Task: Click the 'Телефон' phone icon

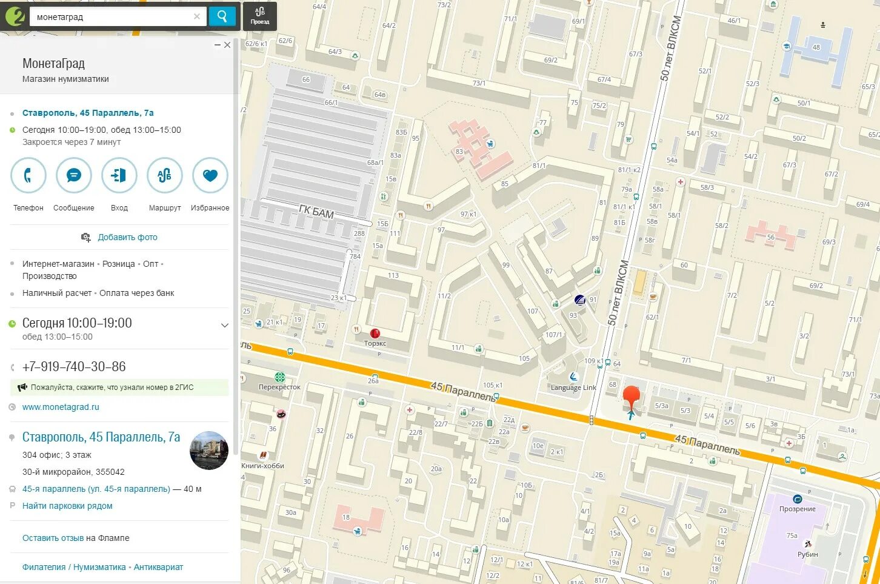Action: (x=28, y=175)
